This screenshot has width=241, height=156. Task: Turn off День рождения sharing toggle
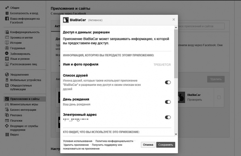[168, 102]
